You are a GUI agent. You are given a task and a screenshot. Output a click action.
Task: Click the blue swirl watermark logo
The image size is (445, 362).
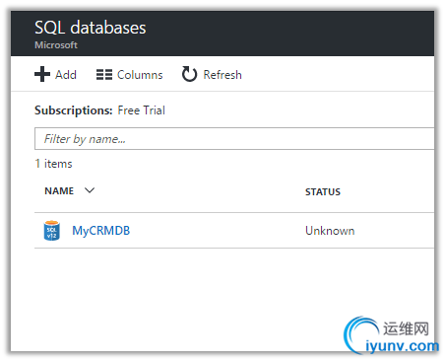coord(359,334)
